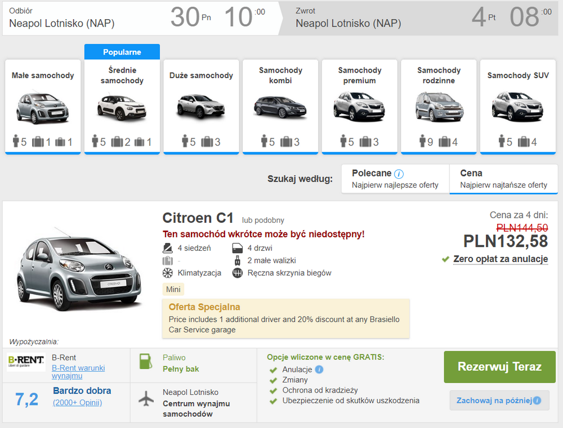This screenshot has height=428, width=563.
Task: Sort by Cena cheapest offers first
Action: click(x=503, y=179)
